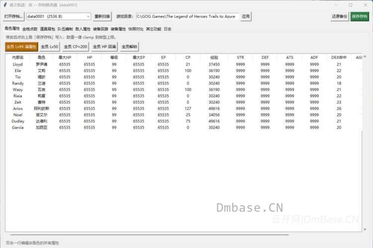Click the 经验 column header

214,57
